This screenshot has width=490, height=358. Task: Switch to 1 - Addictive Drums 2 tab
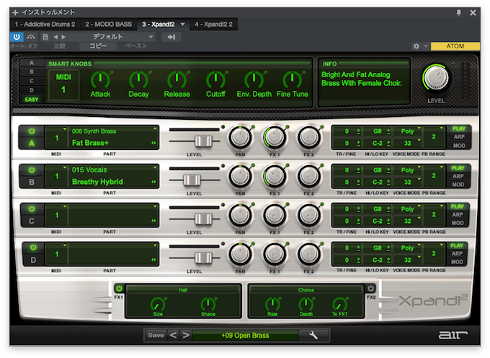pos(45,25)
